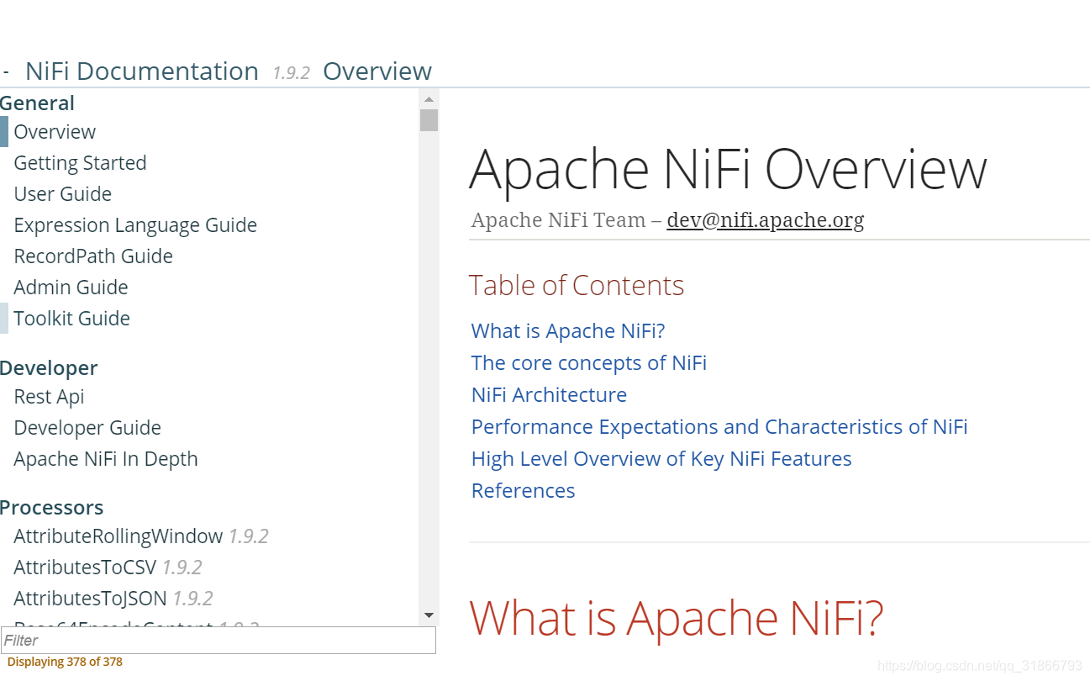The height and width of the screenshot is (681, 1090).
Task: Select the AttributeRollingWindow processor
Action: coord(118,536)
